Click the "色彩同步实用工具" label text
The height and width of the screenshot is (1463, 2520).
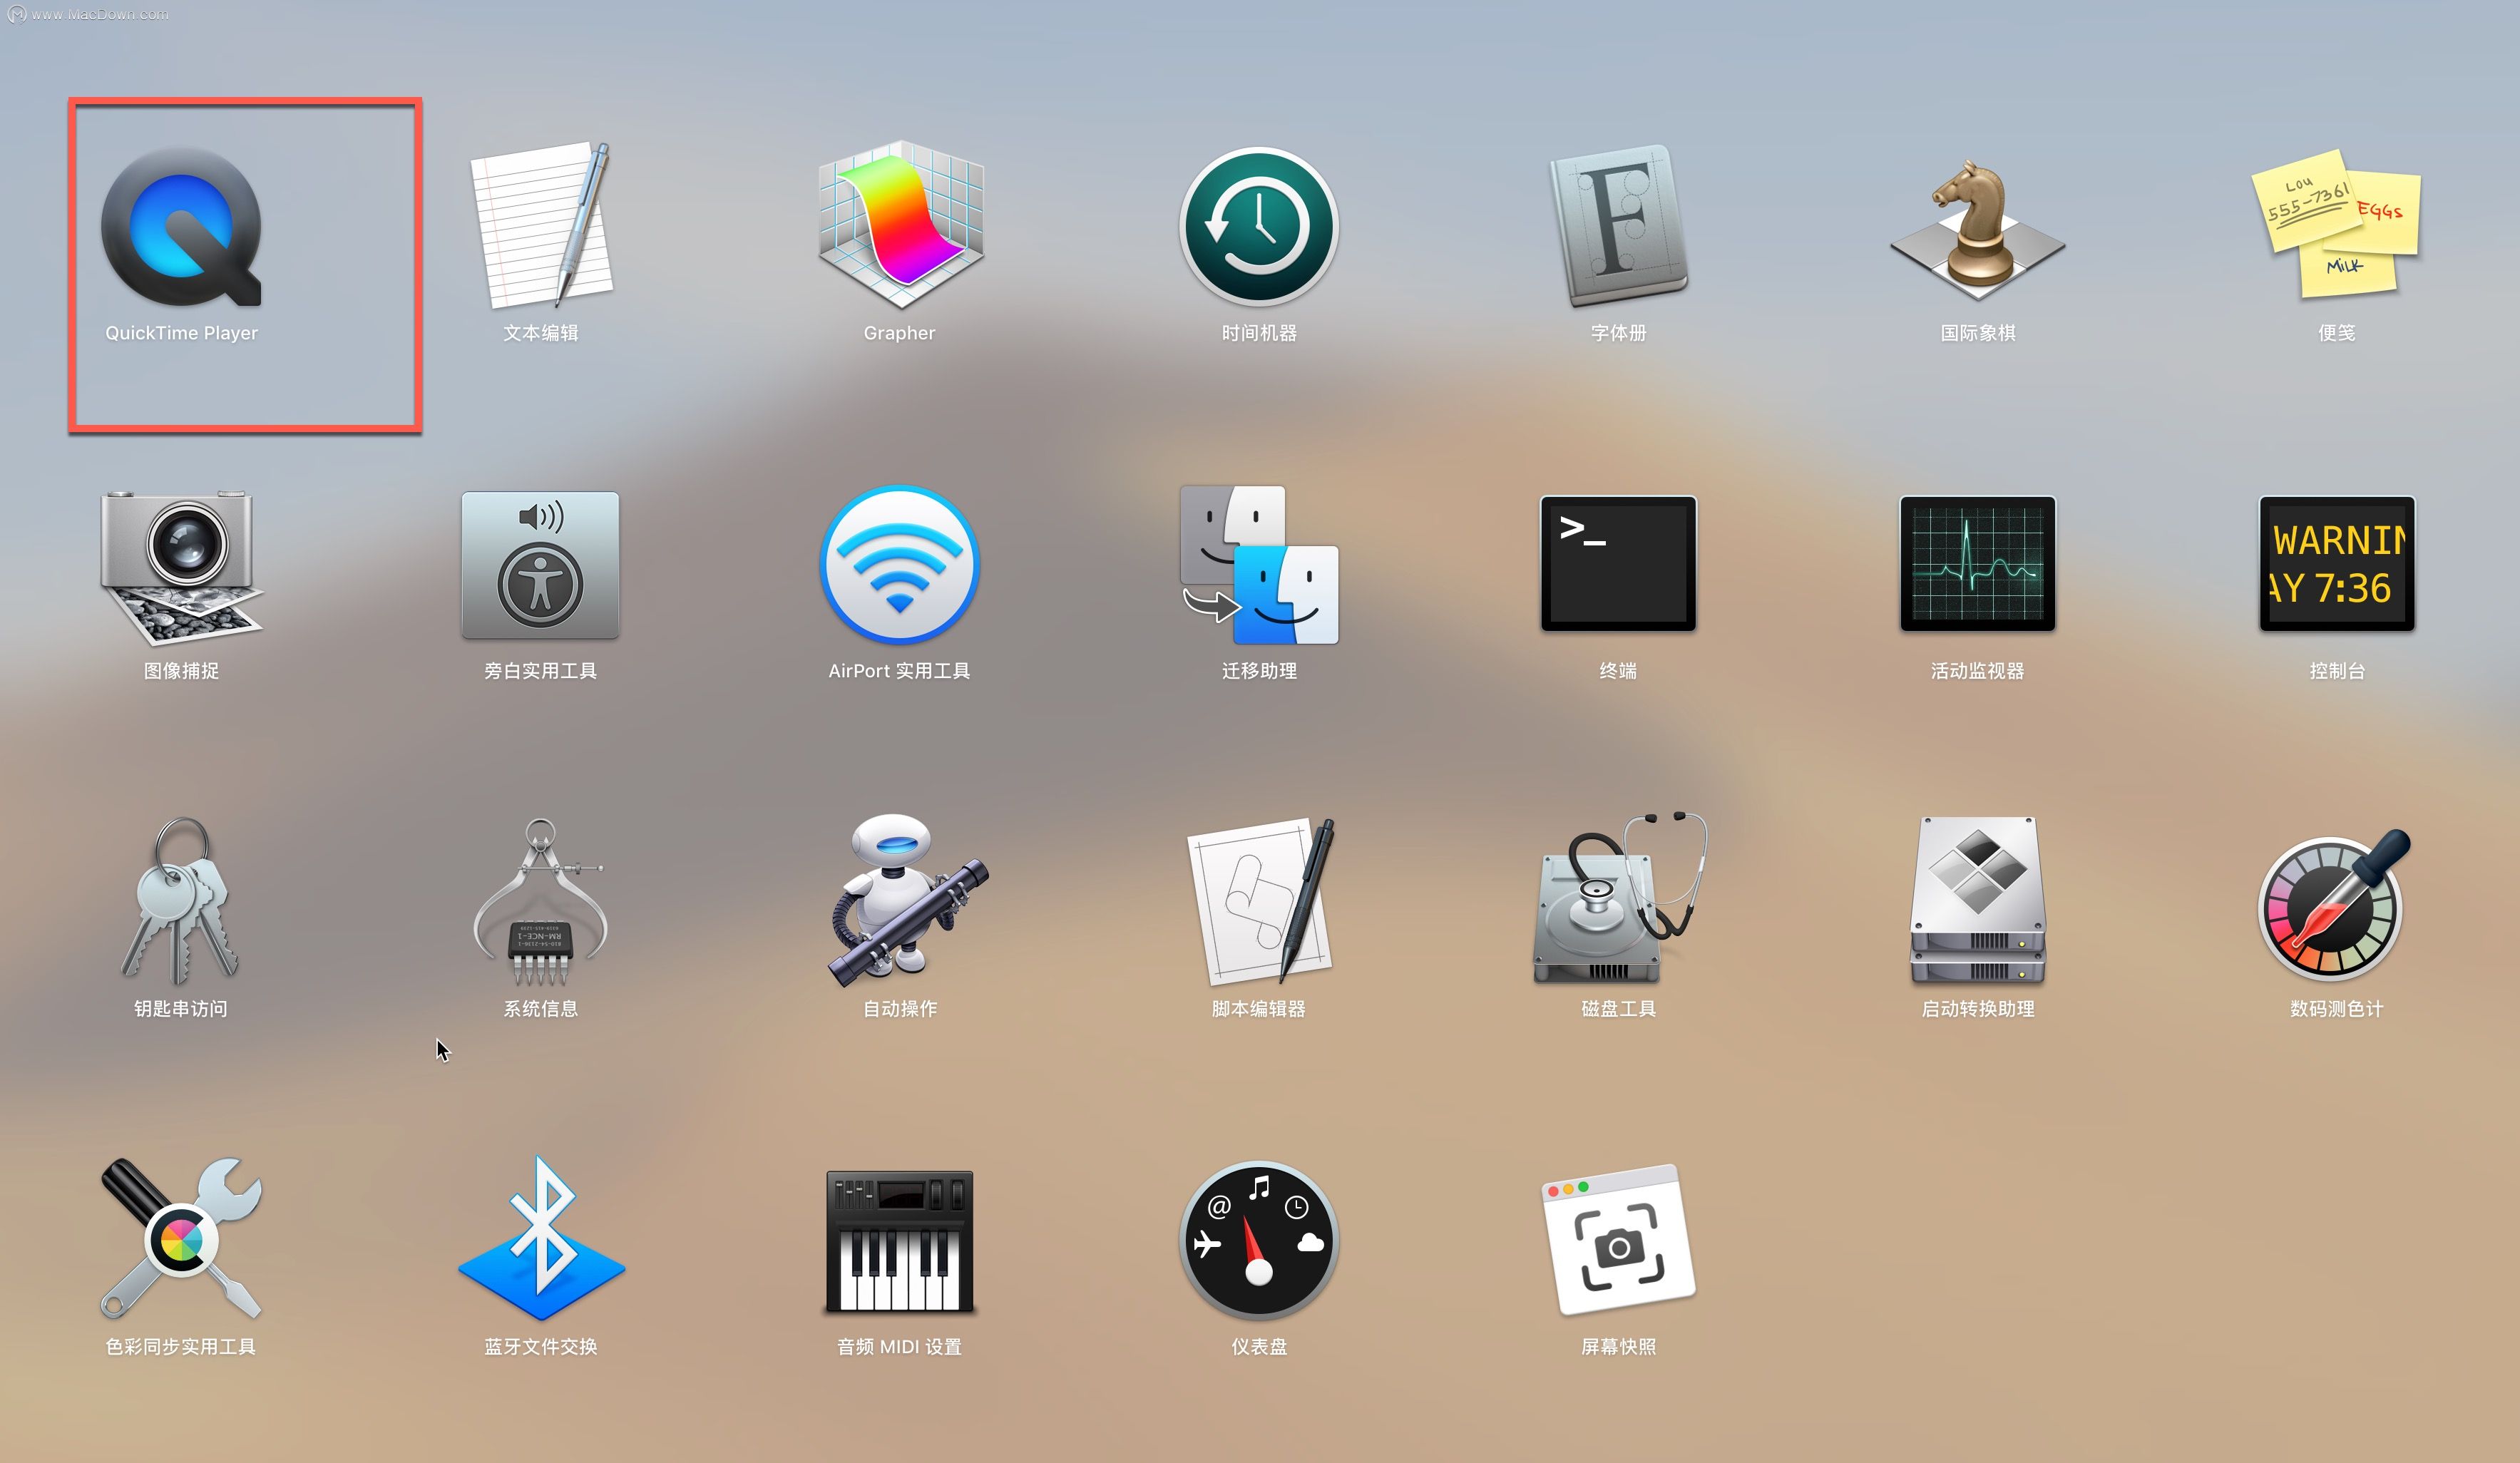[181, 1347]
